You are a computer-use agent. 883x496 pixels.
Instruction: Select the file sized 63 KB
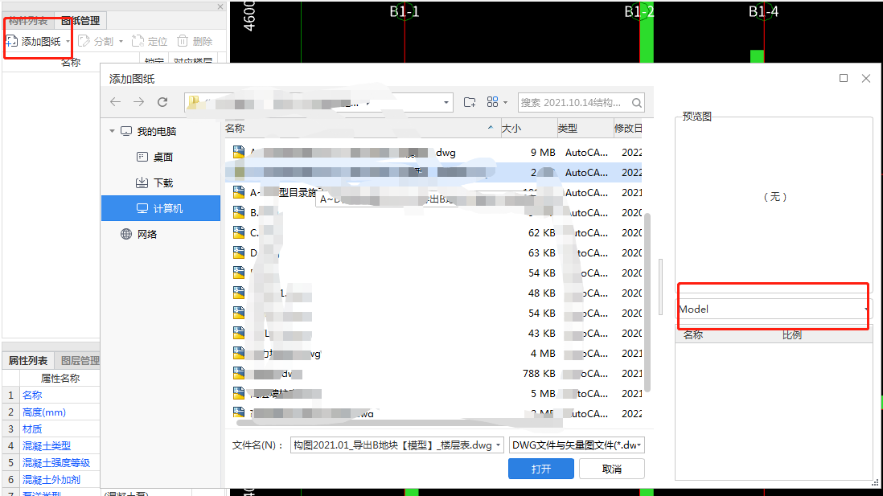click(x=433, y=252)
